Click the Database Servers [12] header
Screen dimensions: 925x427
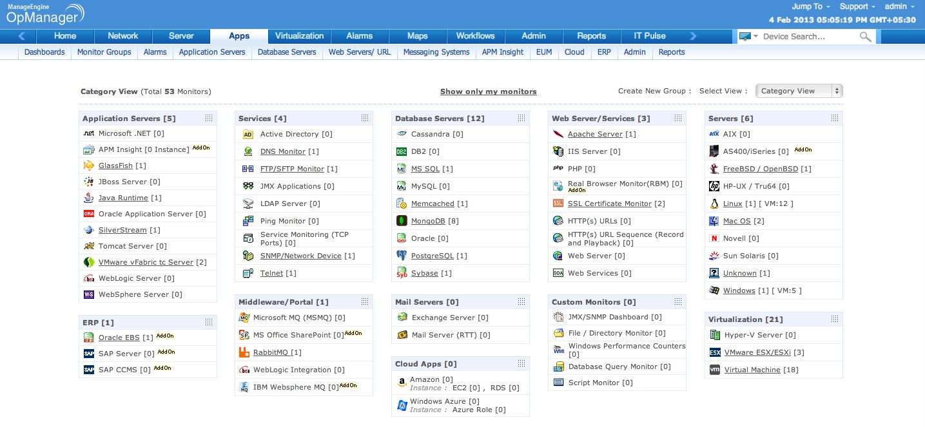pos(440,119)
